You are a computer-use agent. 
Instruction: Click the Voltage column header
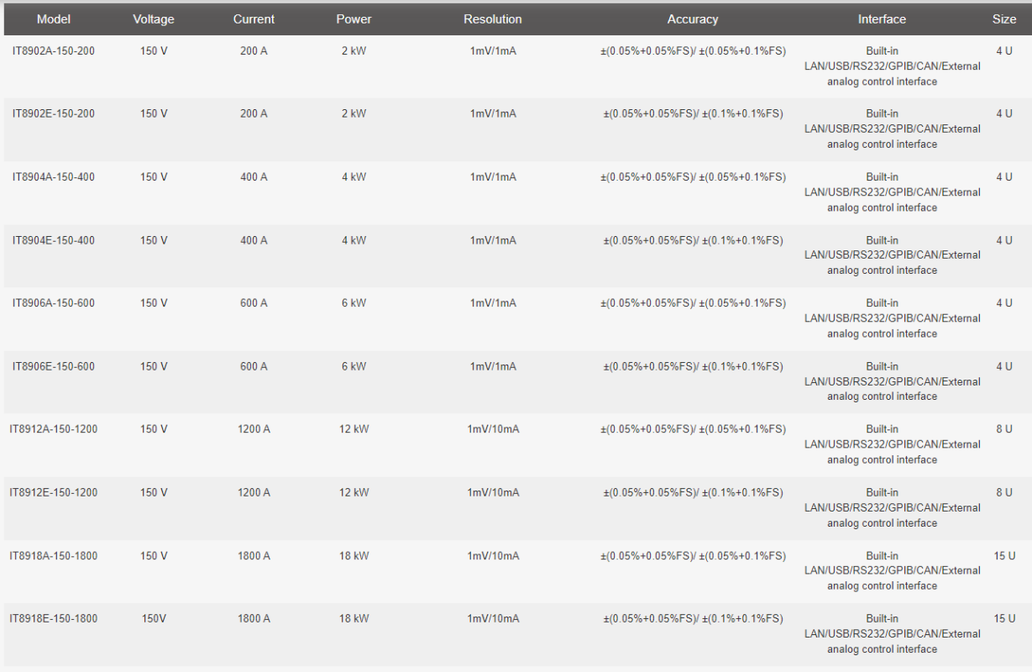click(x=154, y=19)
